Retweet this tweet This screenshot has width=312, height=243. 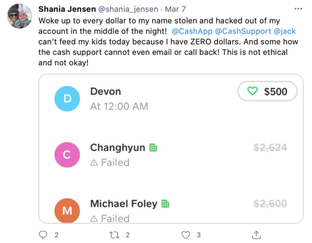(x=114, y=235)
